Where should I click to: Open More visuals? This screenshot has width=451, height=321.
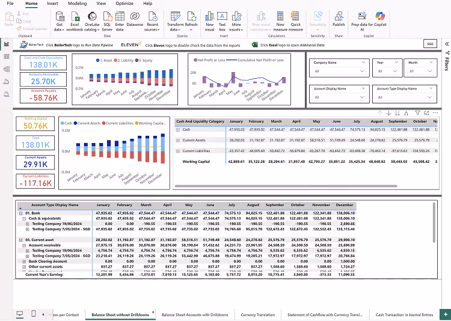[x=236, y=22]
